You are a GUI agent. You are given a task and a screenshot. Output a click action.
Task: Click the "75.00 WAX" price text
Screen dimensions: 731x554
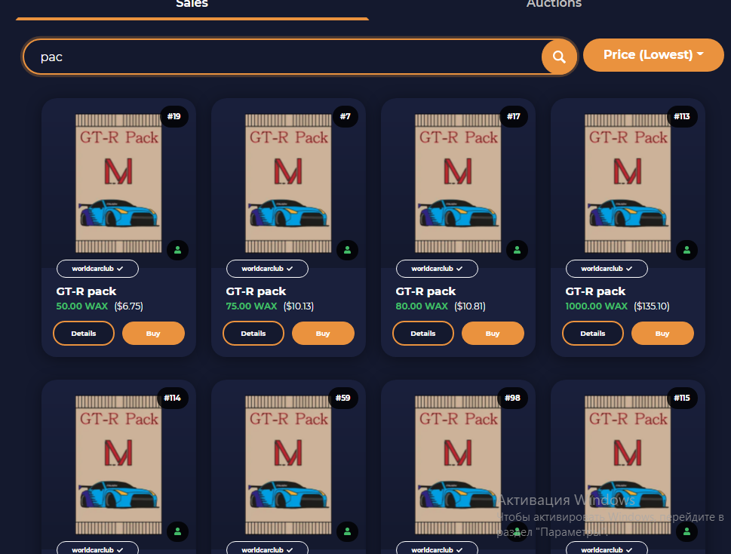click(x=252, y=306)
